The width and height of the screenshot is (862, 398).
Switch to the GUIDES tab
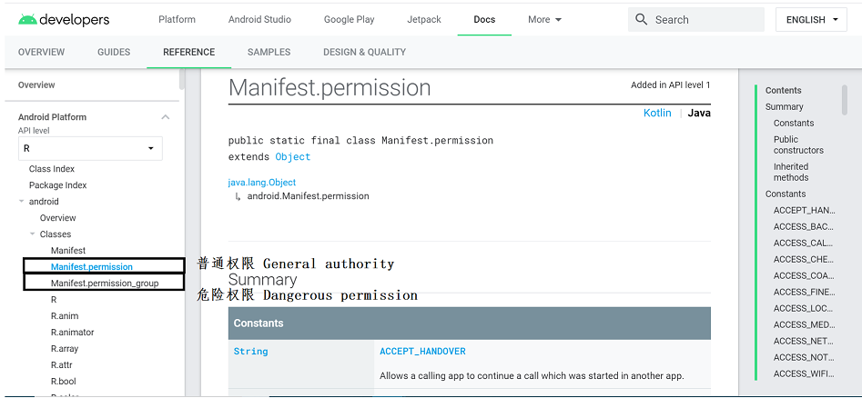[x=114, y=52]
